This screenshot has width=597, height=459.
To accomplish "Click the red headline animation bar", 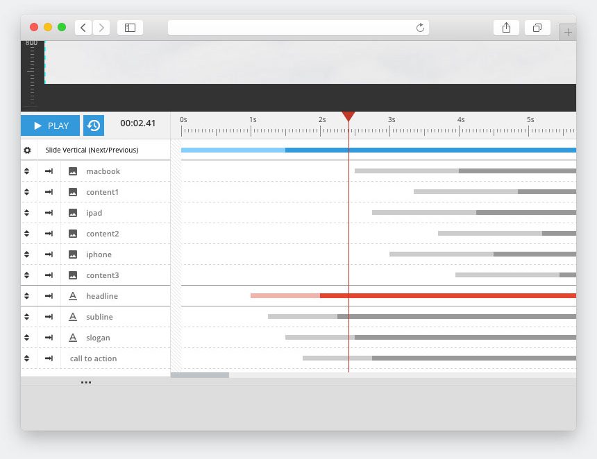I will (413, 296).
